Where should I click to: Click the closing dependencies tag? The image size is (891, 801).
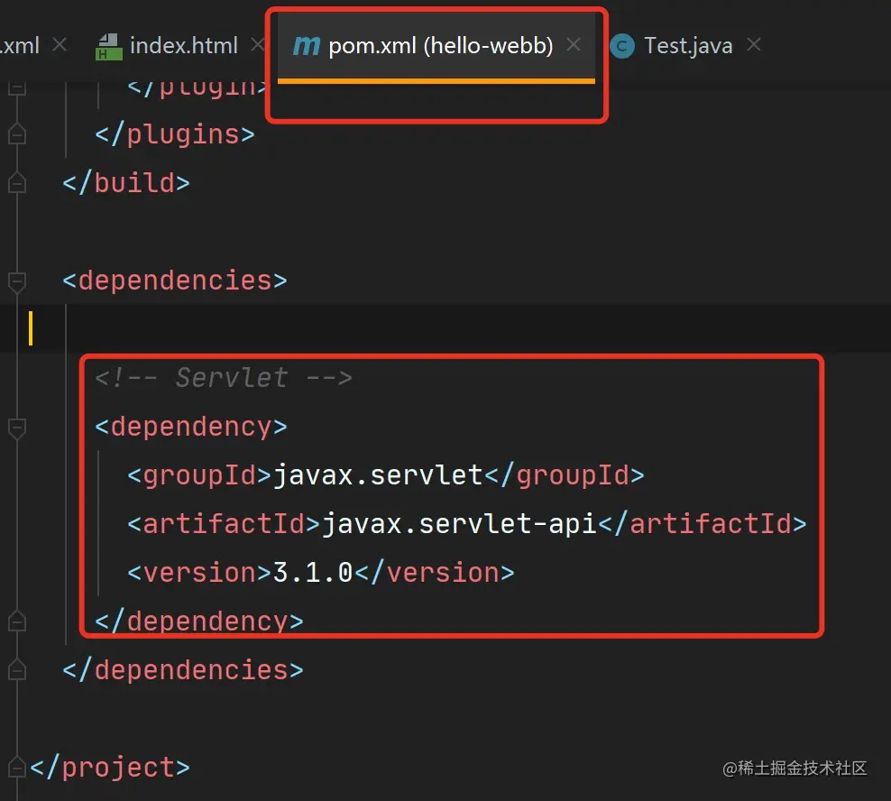pos(182,669)
